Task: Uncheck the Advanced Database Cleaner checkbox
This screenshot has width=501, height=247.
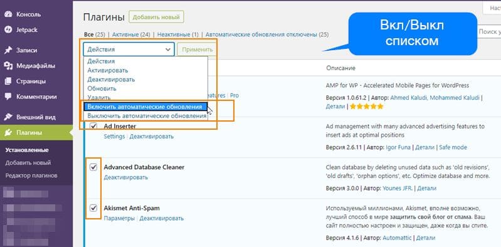Action: coord(93,167)
